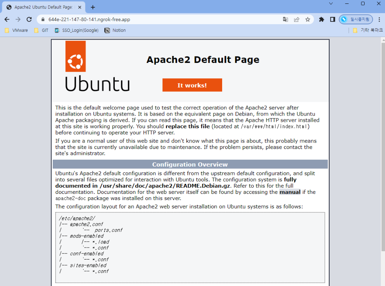Close the Apache2 Ubuntu Default Page tab
Screen dimensions: 385x286
click(x=80, y=7)
